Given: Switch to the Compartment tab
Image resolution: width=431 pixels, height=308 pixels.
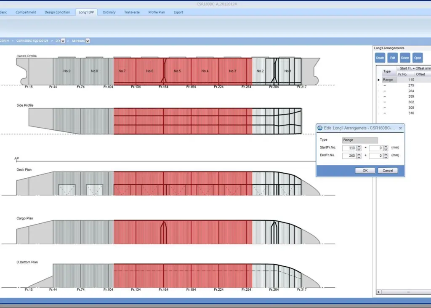Looking at the screenshot, I should 26,12.
